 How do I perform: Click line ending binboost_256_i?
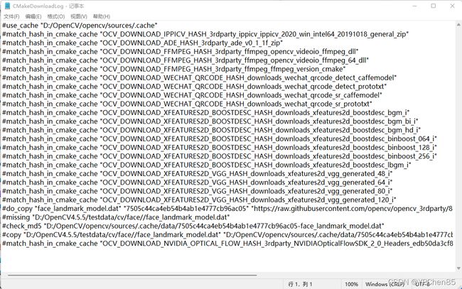219,156
